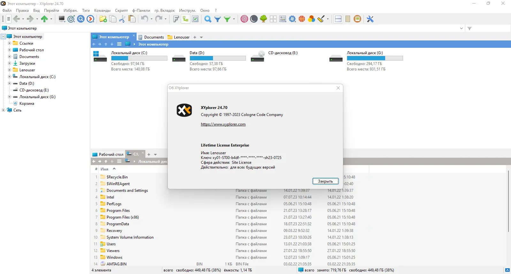511x274 pixels.
Task: Open the https://www.xyplorer.com link
Action: coord(223,124)
